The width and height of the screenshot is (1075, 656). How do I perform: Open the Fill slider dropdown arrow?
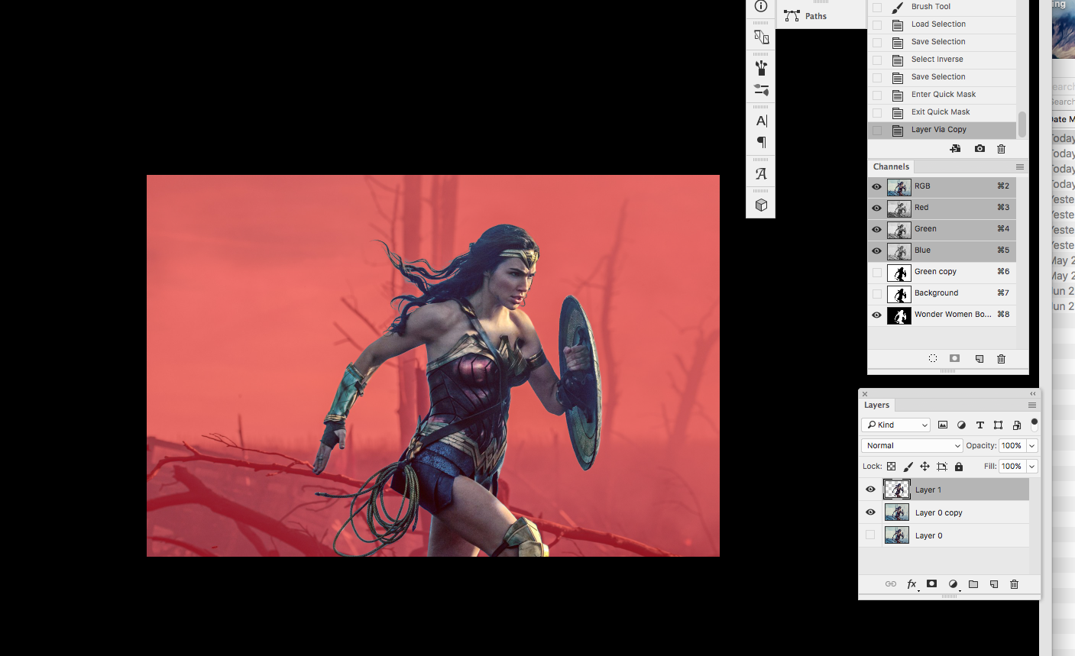click(1032, 466)
